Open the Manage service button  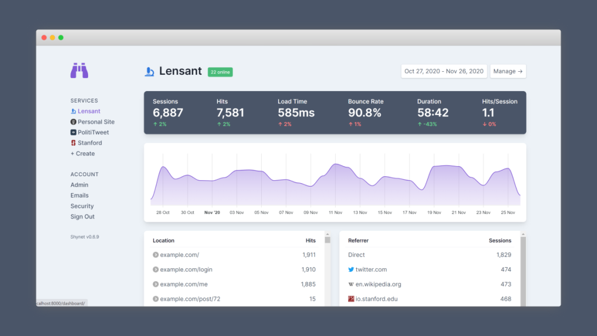point(508,71)
